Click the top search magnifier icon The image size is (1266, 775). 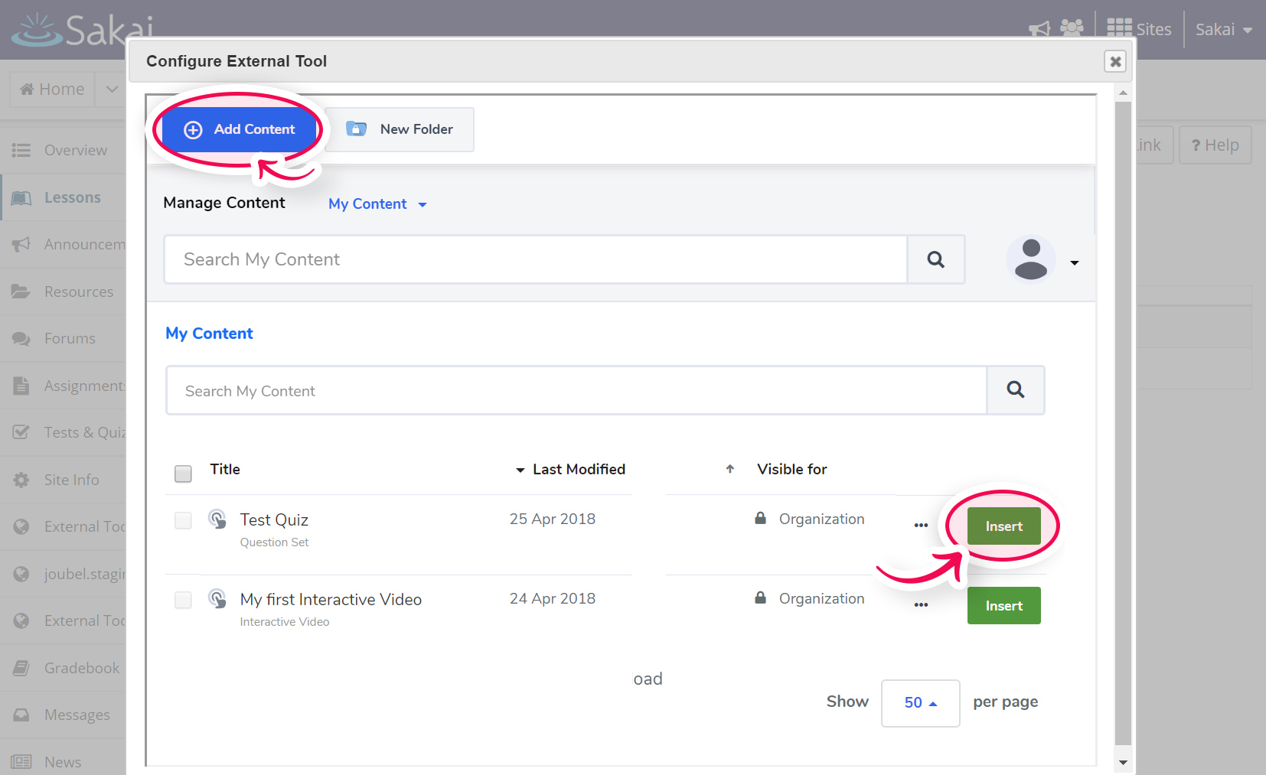click(x=935, y=259)
